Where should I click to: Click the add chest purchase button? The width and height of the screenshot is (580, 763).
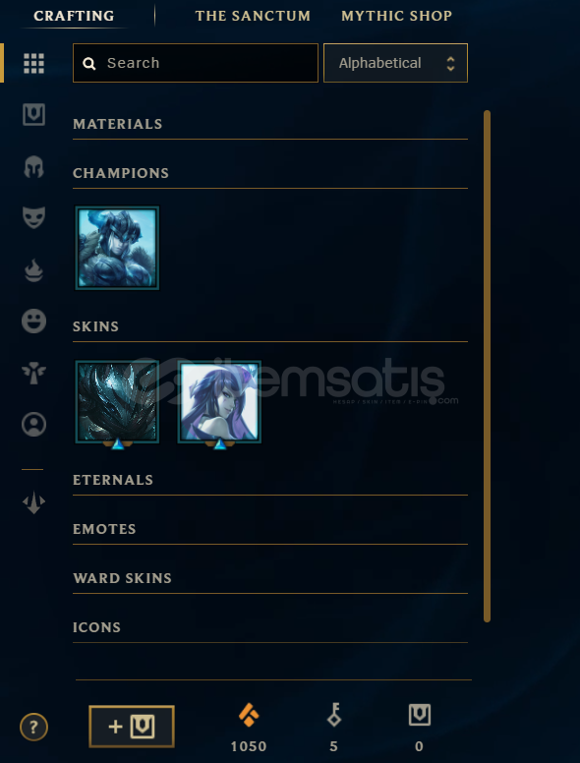132,727
